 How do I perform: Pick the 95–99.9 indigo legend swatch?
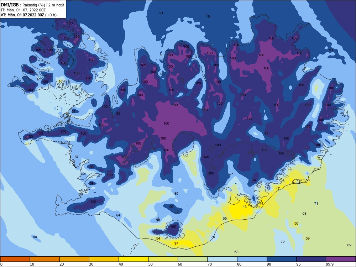[311, 259]
